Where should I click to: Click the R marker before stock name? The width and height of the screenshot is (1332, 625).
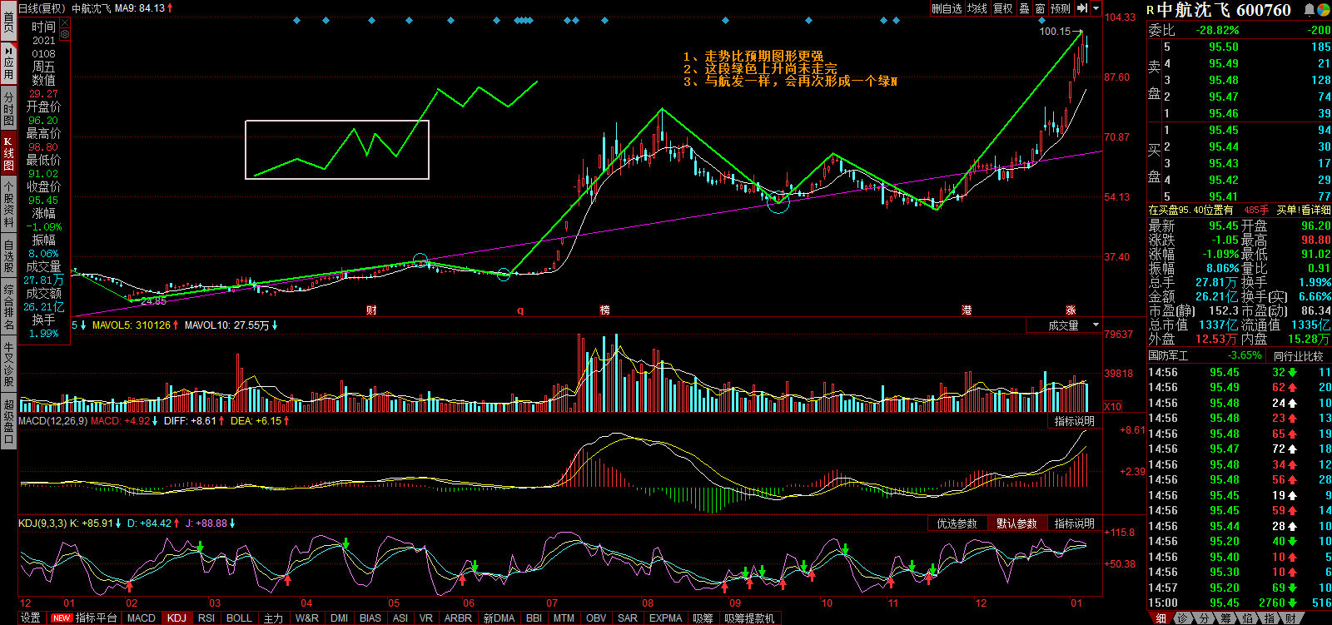[1151, 11]
